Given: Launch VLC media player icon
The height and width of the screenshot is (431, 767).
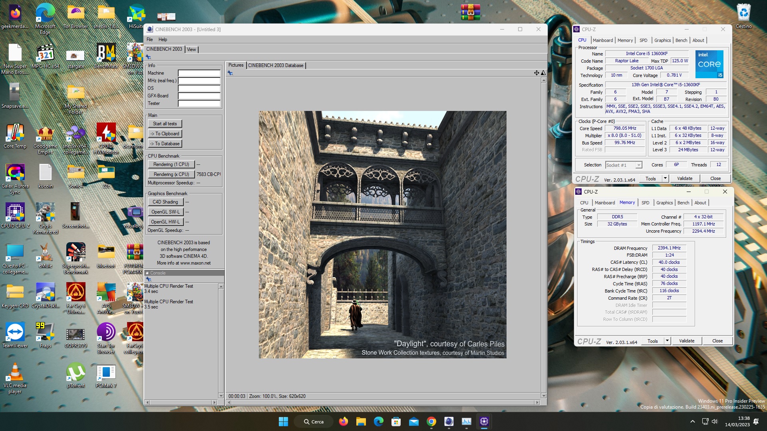Looking at the screenshot, I should coord(15,378).
